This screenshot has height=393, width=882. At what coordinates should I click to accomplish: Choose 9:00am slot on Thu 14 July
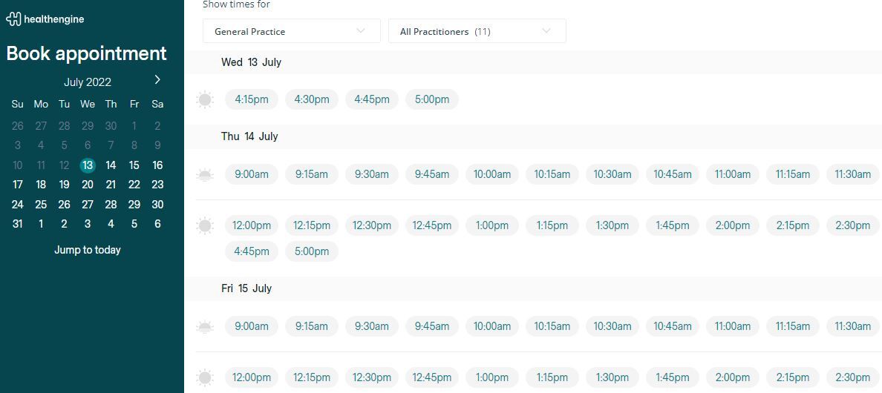tap(252, 174)
